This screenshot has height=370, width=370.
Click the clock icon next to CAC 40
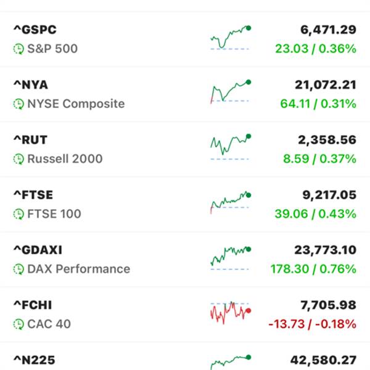pos(18,324)
